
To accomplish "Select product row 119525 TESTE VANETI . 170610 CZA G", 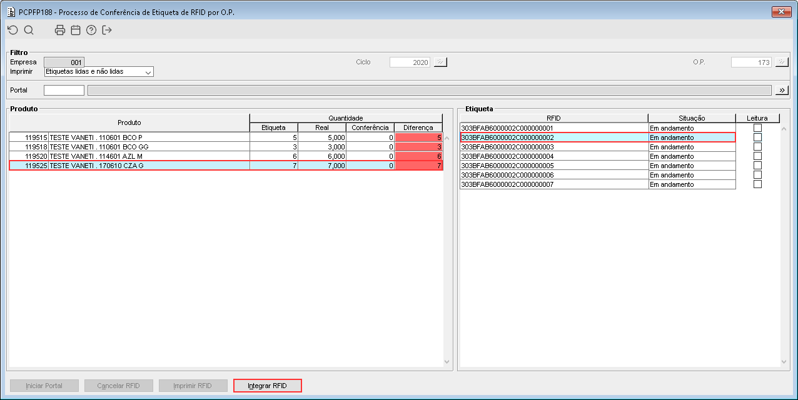I will 226,166.
